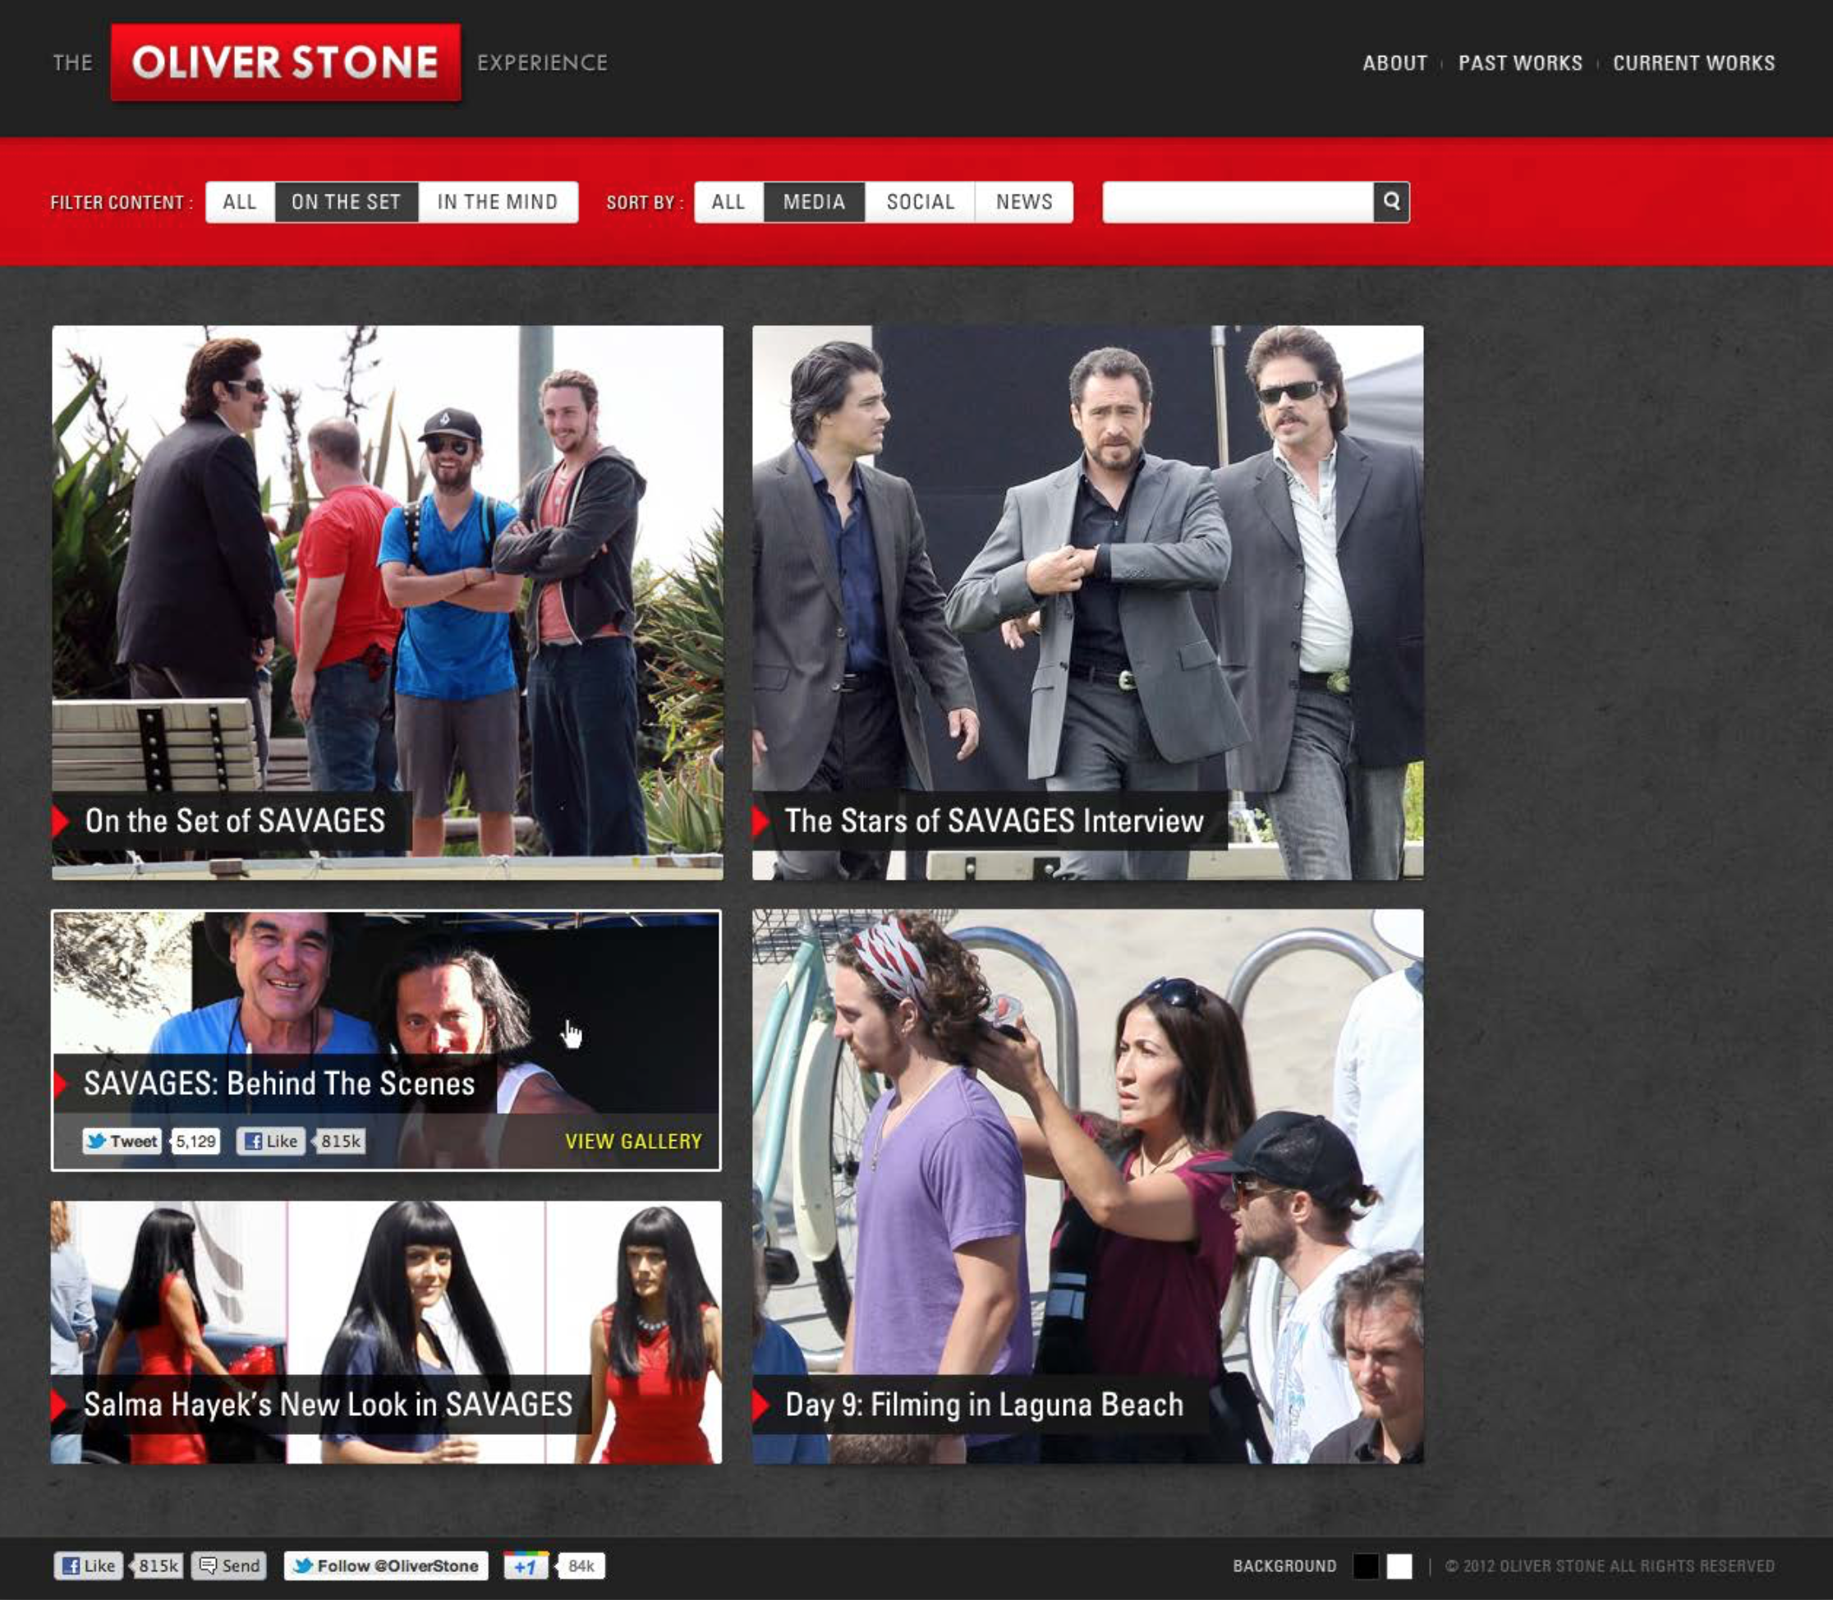Click the search magnifier icon button
Viewport: 1833px width, 1600px height.
tap(1391, 202)
